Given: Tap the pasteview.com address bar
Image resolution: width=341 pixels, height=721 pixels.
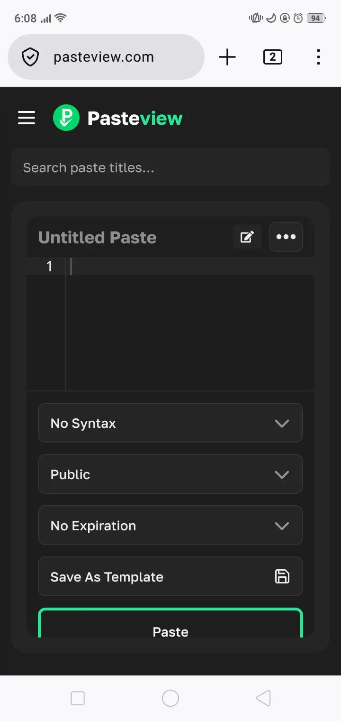Looking at the screenshot, I should coord(106,57).
